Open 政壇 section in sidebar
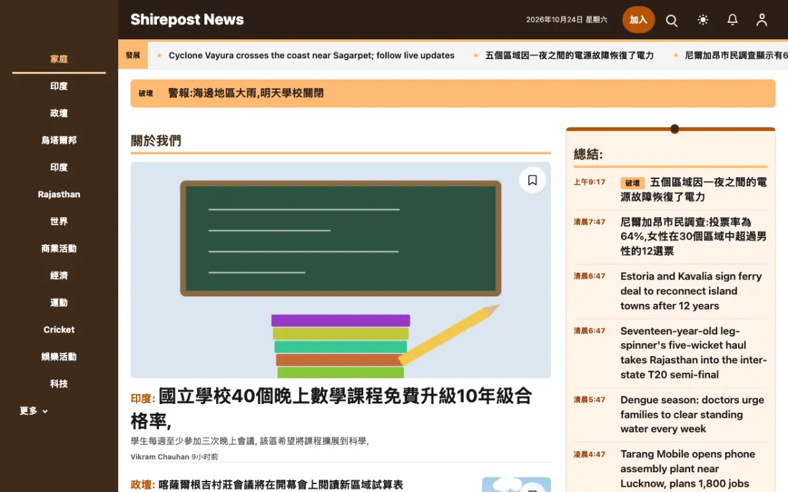Viewport: 788px width, 492px height. pyautogui.click(x=59, y=113)
